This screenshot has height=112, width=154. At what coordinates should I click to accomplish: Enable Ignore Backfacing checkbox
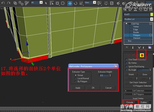coord(126,66)
